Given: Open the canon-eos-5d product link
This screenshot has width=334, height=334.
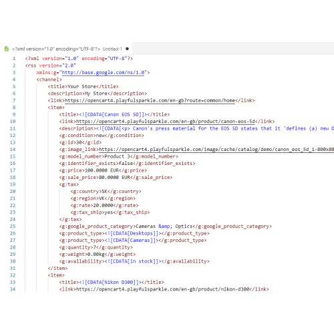Looking at the screenshot, I should coord(166,122).
